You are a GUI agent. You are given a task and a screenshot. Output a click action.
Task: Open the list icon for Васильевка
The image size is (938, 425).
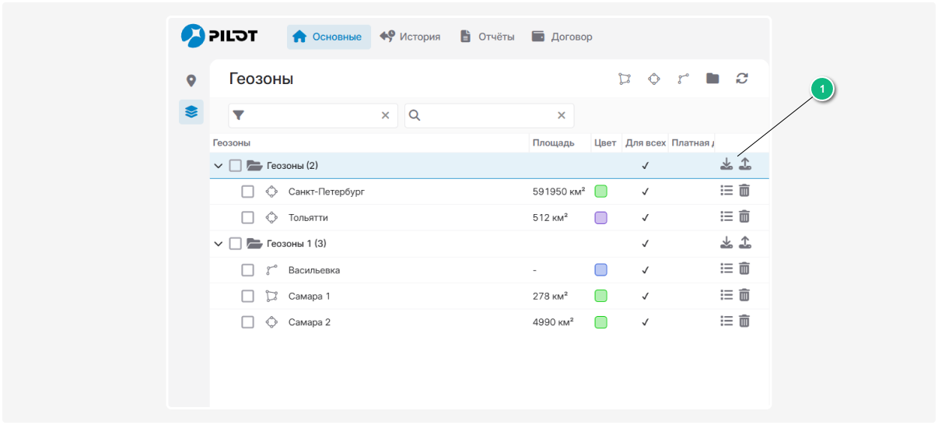[727, 269]
